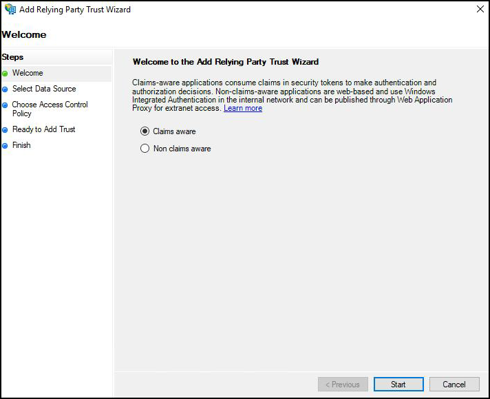Viewport: 490px width, 399px height.
Task: Click the wizard icon in the title bar
Action: point(10,10)
